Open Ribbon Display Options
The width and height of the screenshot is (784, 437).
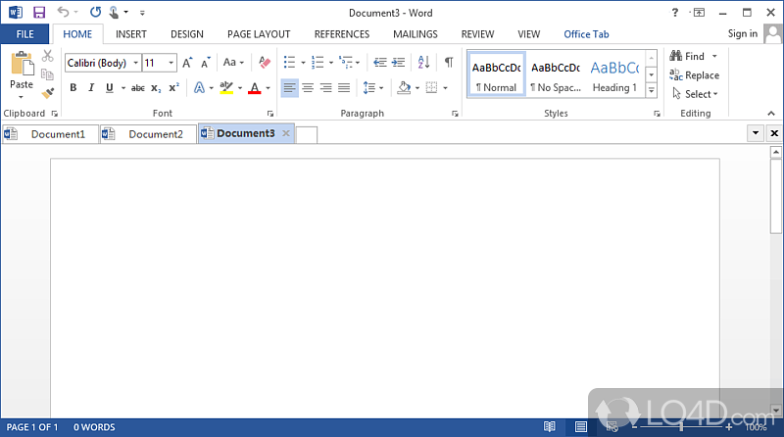[x=699, y=13]
